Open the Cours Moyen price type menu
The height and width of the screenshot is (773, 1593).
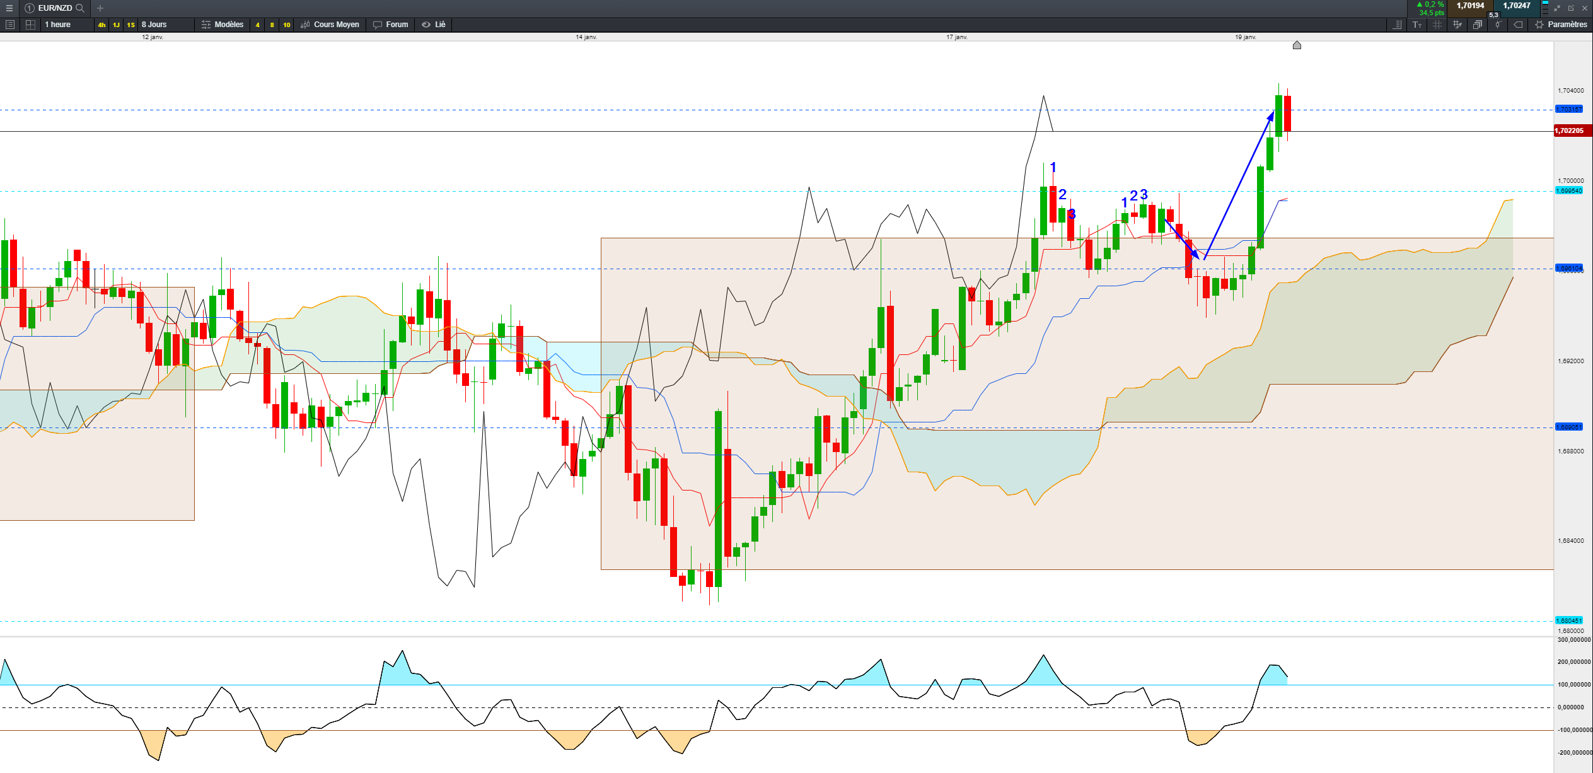click(337, 25)
